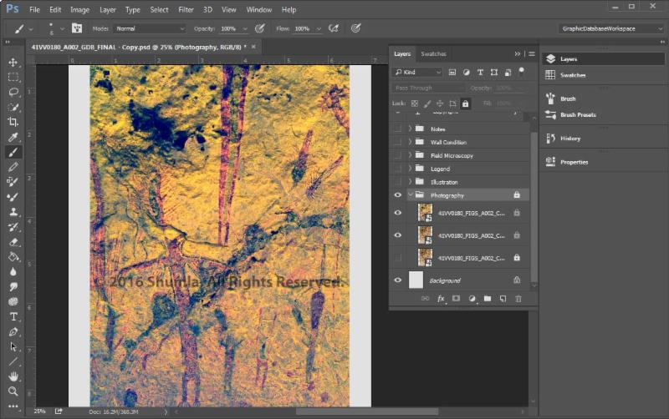669x419 pixels.
Task: Open the Brush Presets panel
Action: coord(577,114)
